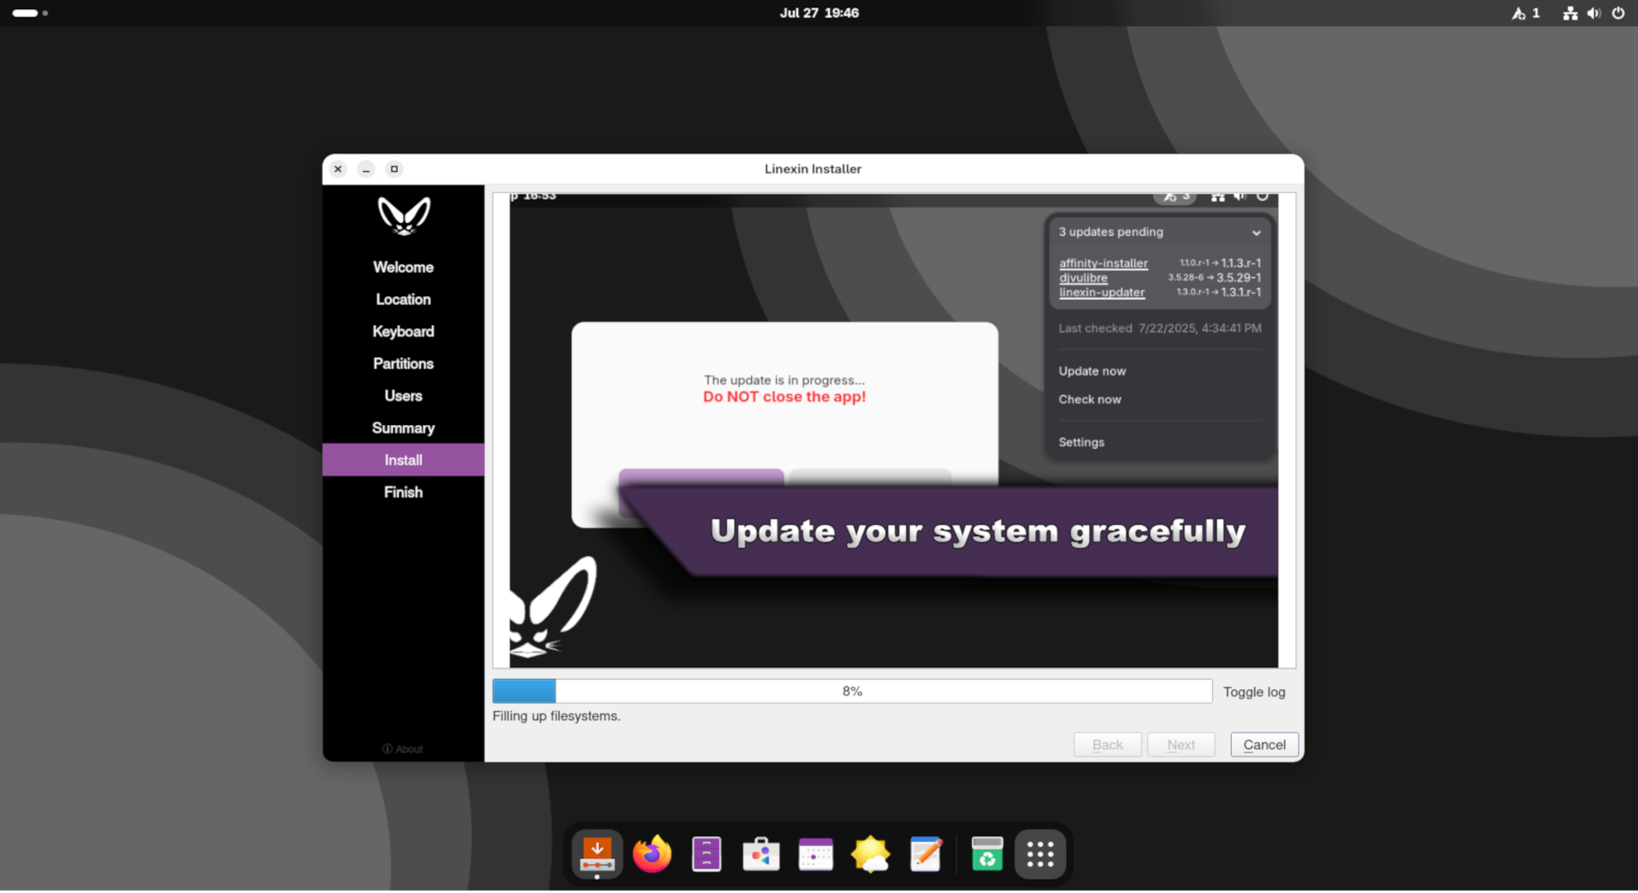The width and height of the screenshot is (1638, 893).
Task: Maximize the Linexin Installer window
Action: (394, 169)
